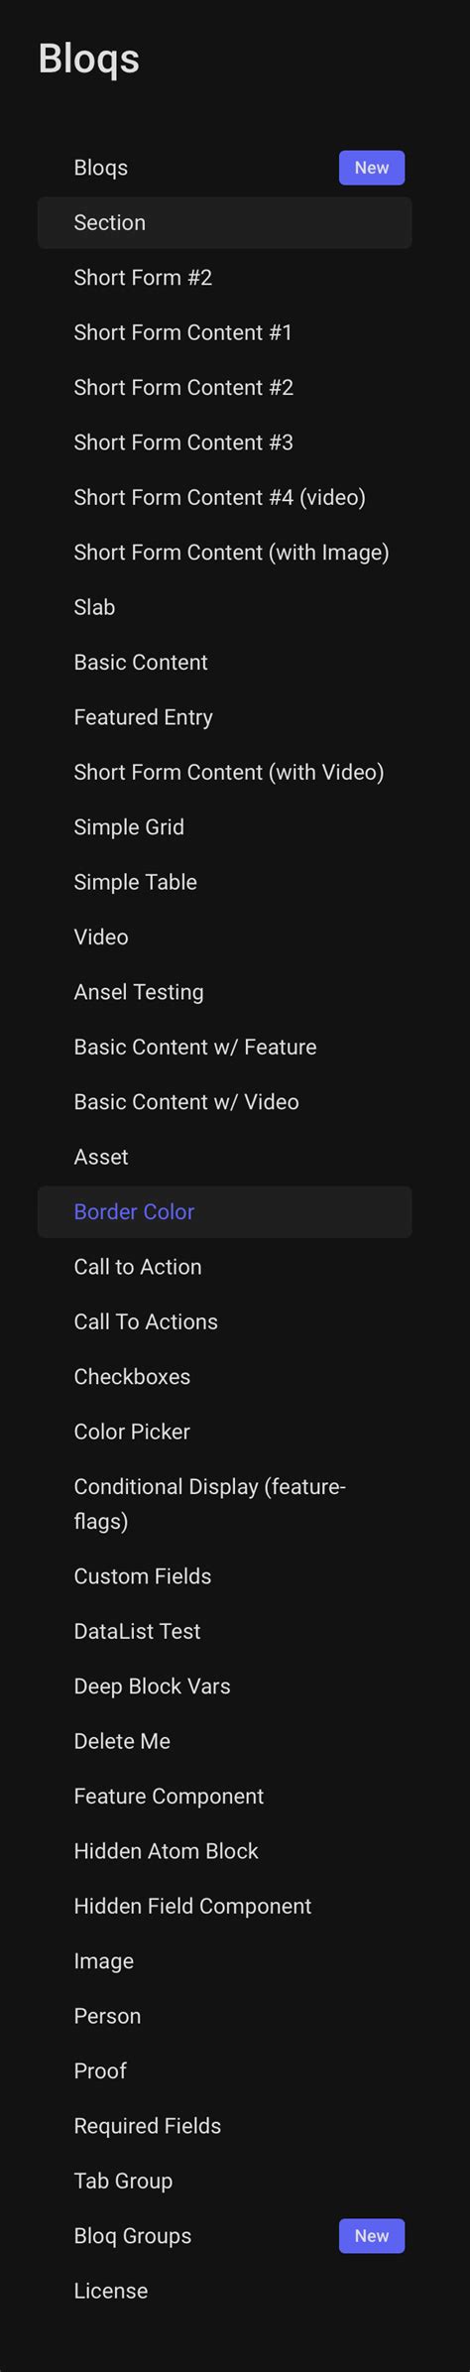Navigate to Required Fields
This screenshot has height=2372, width=470.
click(224, 2126)
